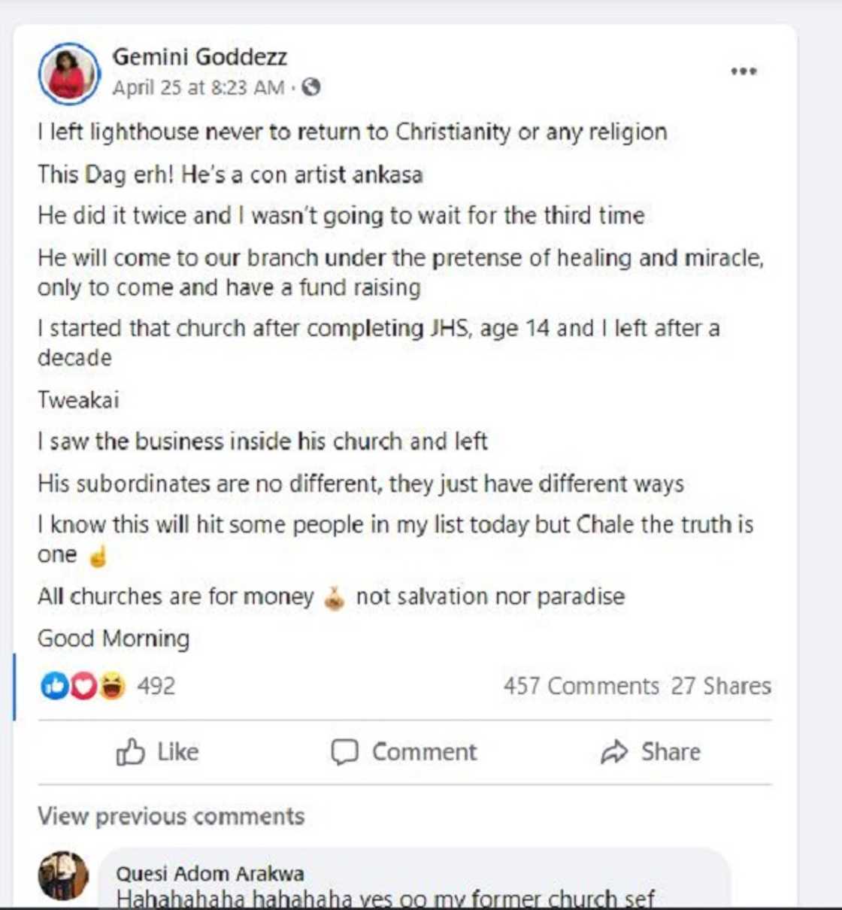
Task: Open the three-dot post options menu
Action: click(x=743, y=70)
